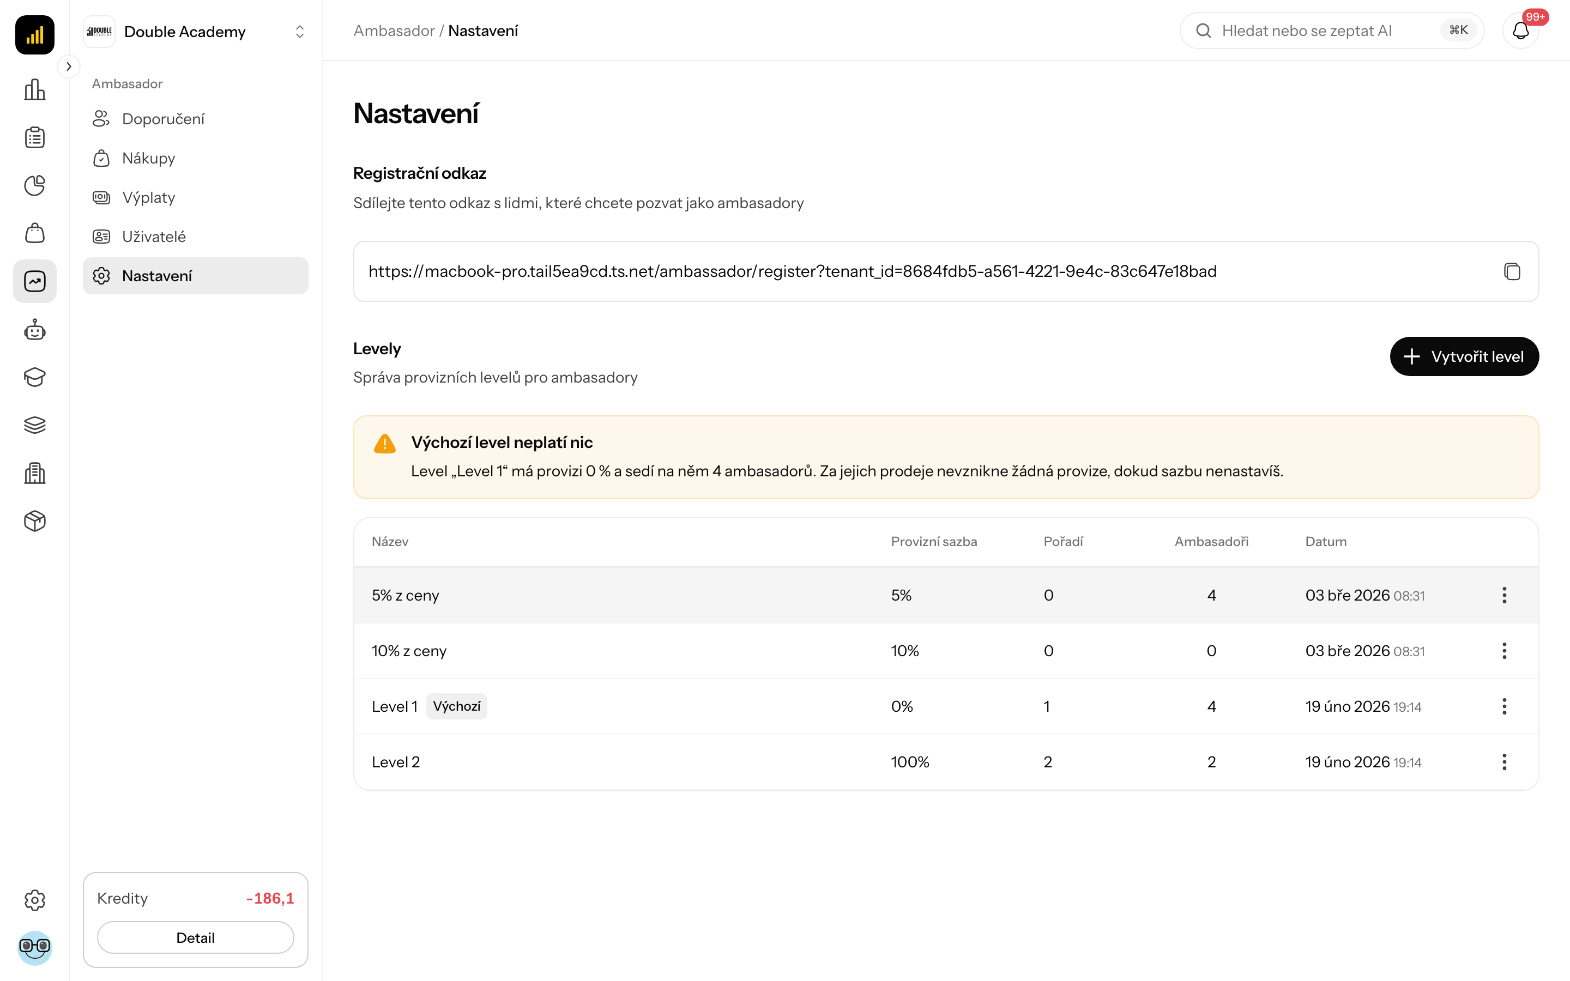Click the 100% rate in Level 2 row

point(909,762)
